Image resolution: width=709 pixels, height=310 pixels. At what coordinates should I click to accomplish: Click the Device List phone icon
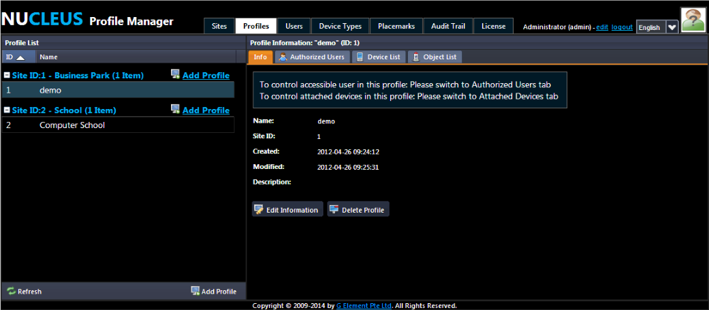click(360, 57)
